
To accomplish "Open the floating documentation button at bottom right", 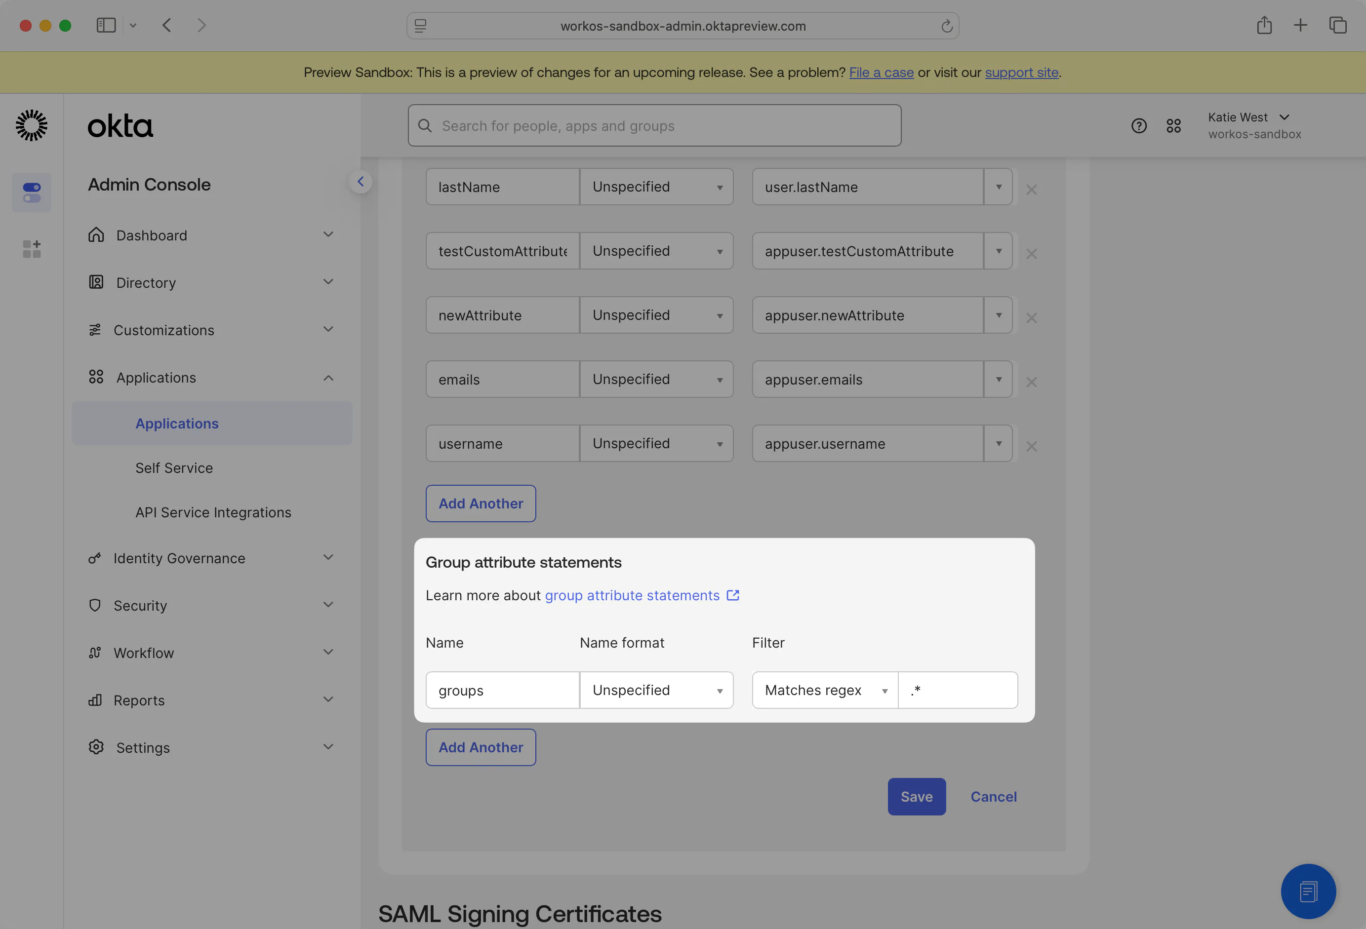I will (1308, 891).
